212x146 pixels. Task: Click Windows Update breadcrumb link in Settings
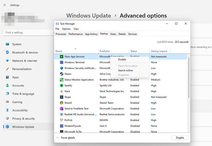88,16
